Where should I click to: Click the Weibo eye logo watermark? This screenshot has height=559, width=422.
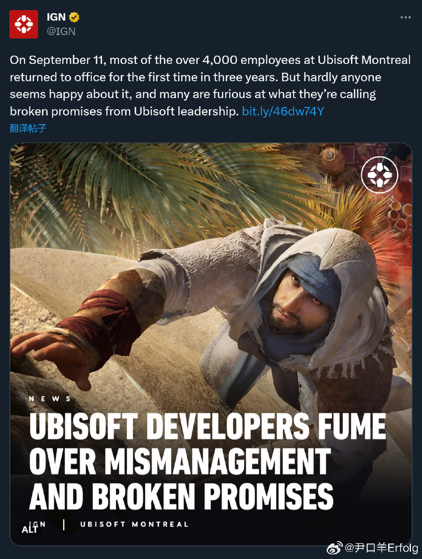[x=335, y=548]
